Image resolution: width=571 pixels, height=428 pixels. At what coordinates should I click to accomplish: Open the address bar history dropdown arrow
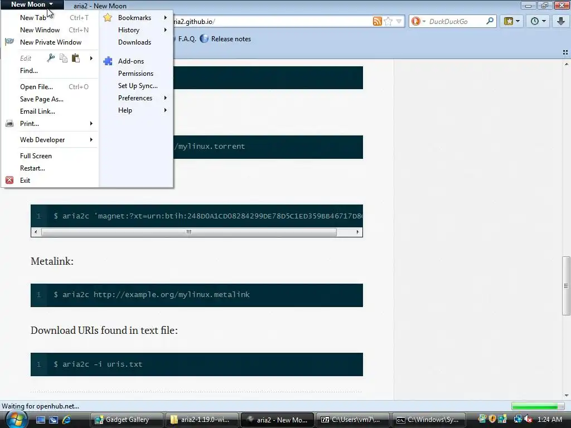[399, 21]
